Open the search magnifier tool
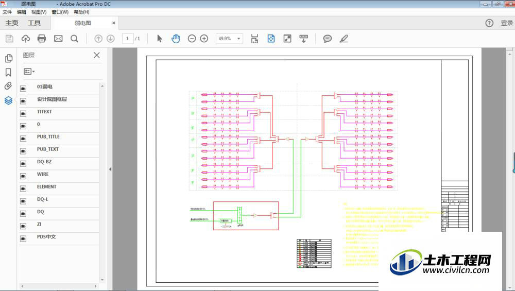515x291 pixels. (x=75, y=39)
